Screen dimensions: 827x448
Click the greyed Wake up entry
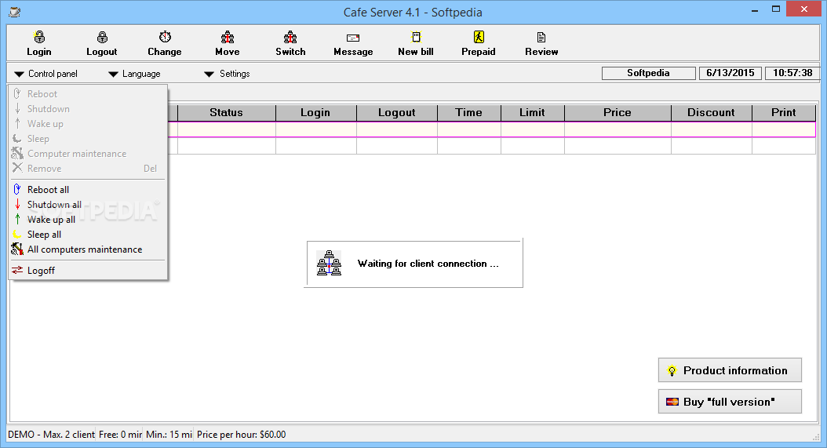(x=88, y=123)
